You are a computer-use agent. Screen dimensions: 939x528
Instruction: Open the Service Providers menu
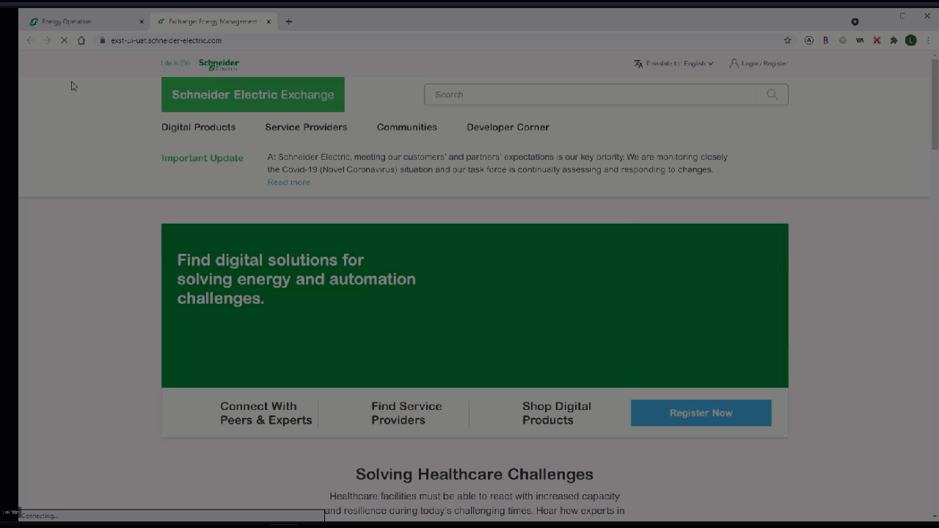(306, 127)
